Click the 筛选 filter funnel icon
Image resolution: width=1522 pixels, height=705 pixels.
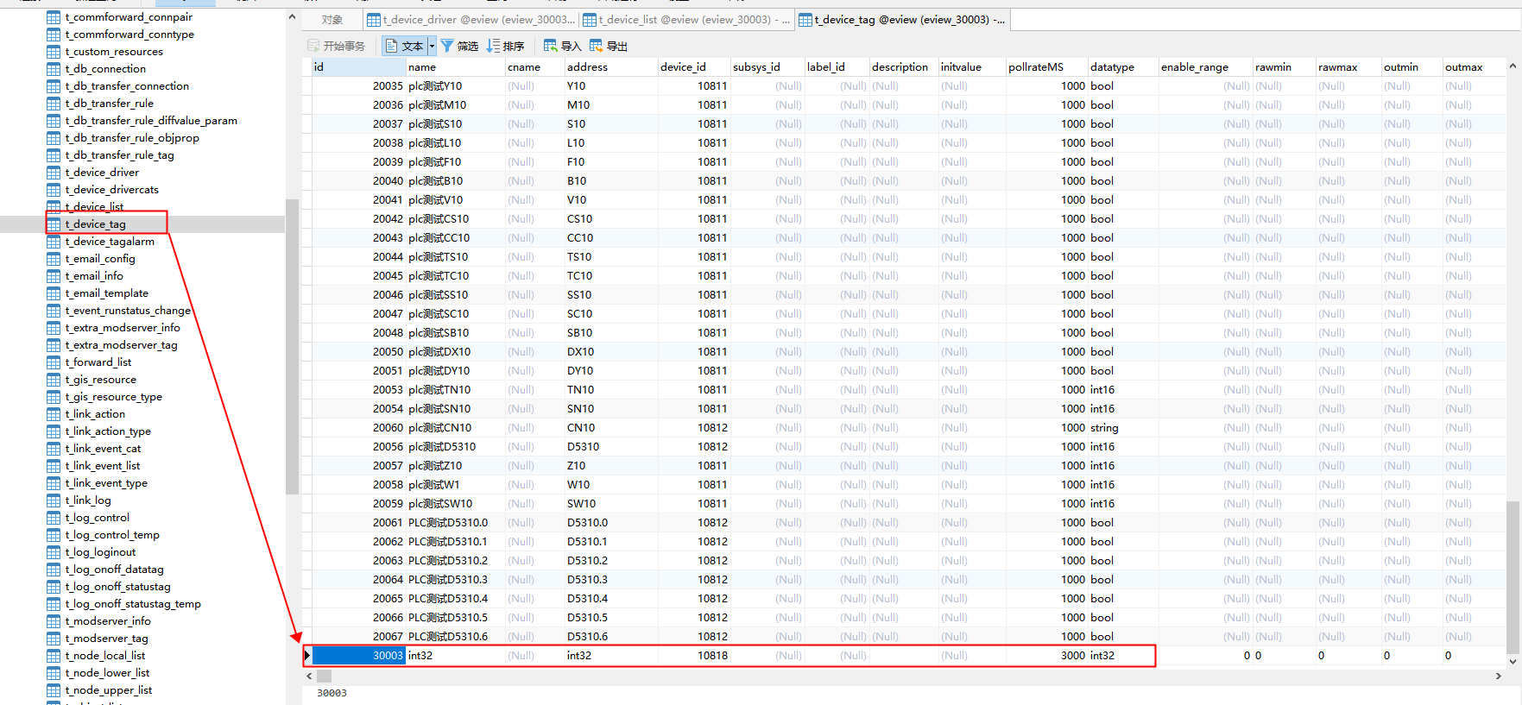click(x=447, y=46)
